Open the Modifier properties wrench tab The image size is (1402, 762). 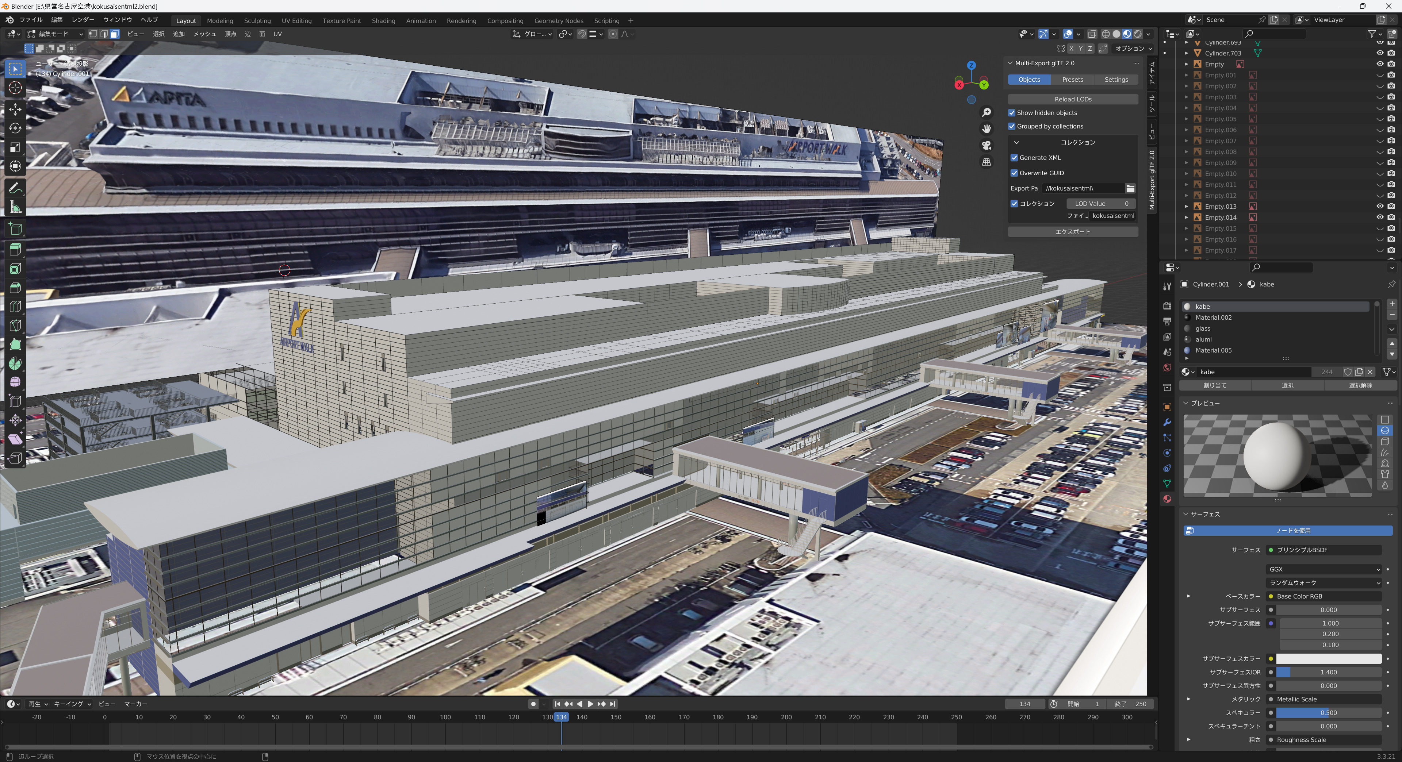(x=1167, y=423)
